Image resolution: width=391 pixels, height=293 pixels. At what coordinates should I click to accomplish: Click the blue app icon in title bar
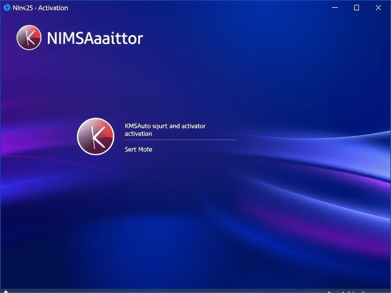[x=6, y=8]
